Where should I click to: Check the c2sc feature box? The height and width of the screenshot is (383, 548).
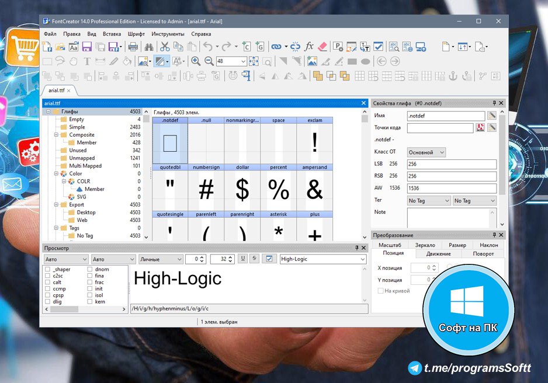click(x=47, y=276)
